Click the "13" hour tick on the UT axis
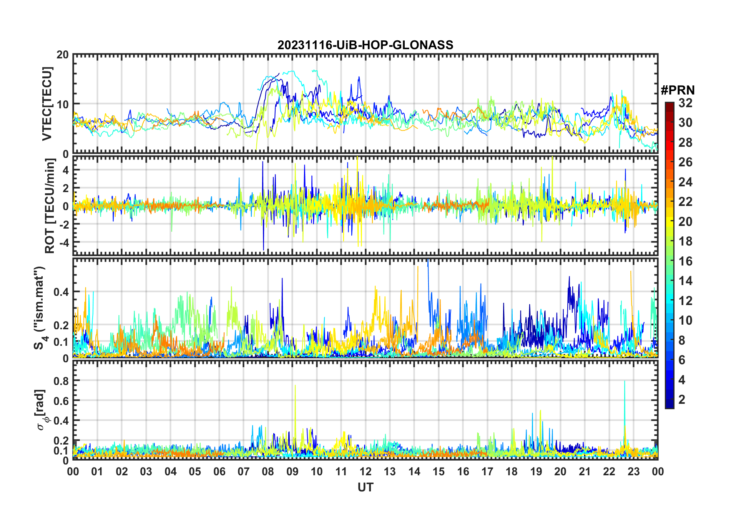Screen dimensions: 731x511 [390, 471]
